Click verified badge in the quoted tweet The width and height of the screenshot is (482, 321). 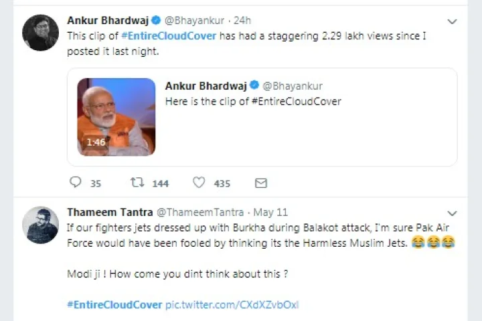click(254, 85)
